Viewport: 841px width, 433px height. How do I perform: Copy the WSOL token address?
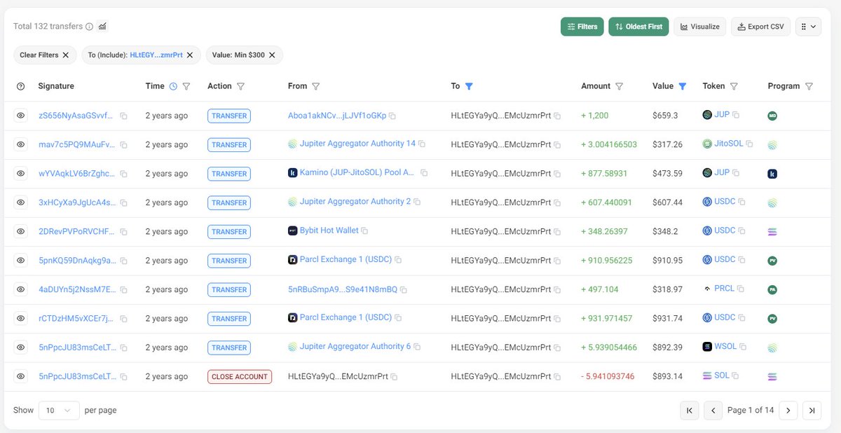742,347
